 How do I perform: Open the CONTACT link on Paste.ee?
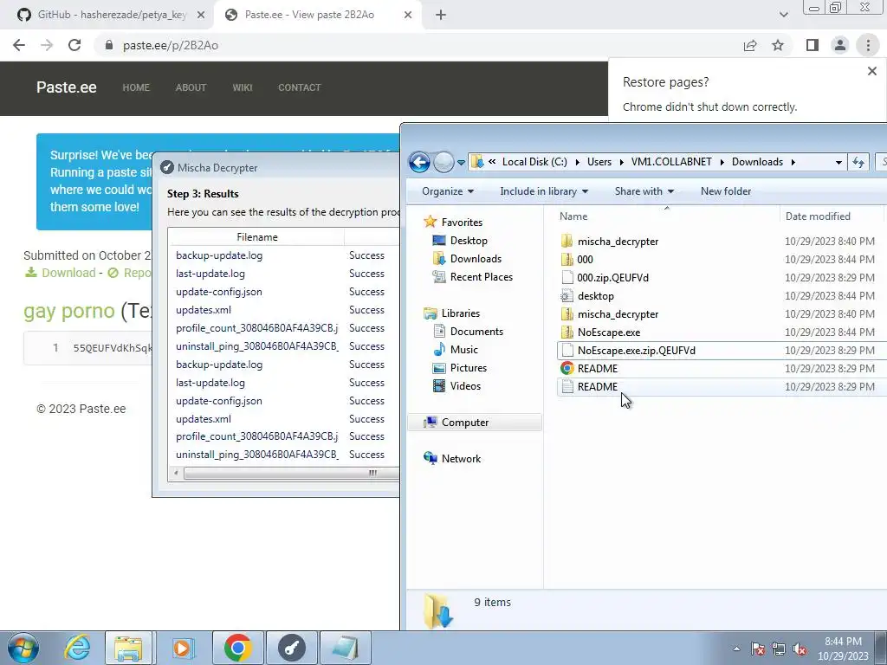(299, 87)
